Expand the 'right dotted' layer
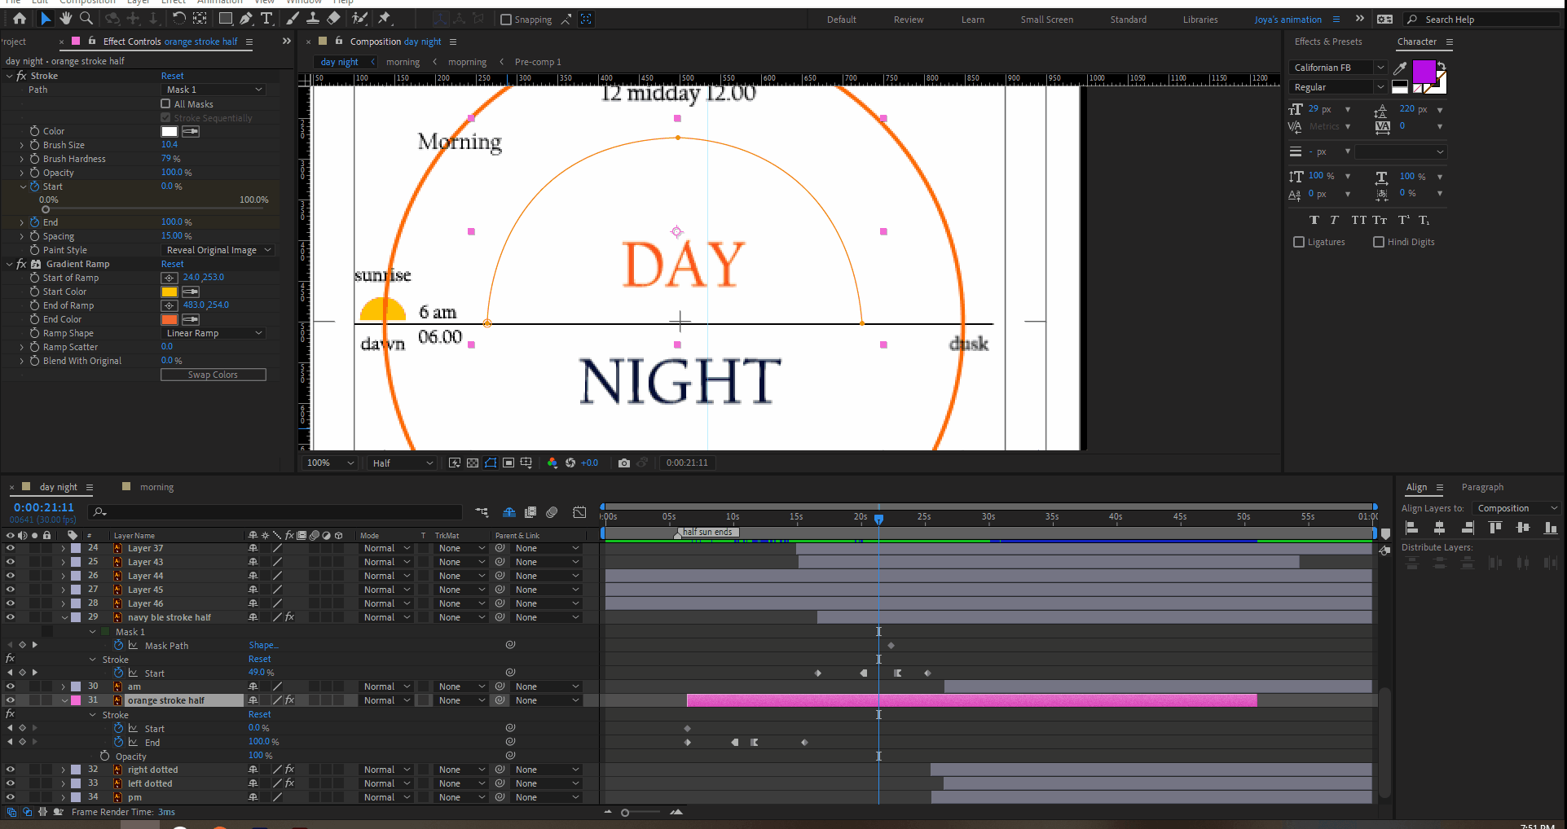The image size is (1567, 829). point(63,770)
